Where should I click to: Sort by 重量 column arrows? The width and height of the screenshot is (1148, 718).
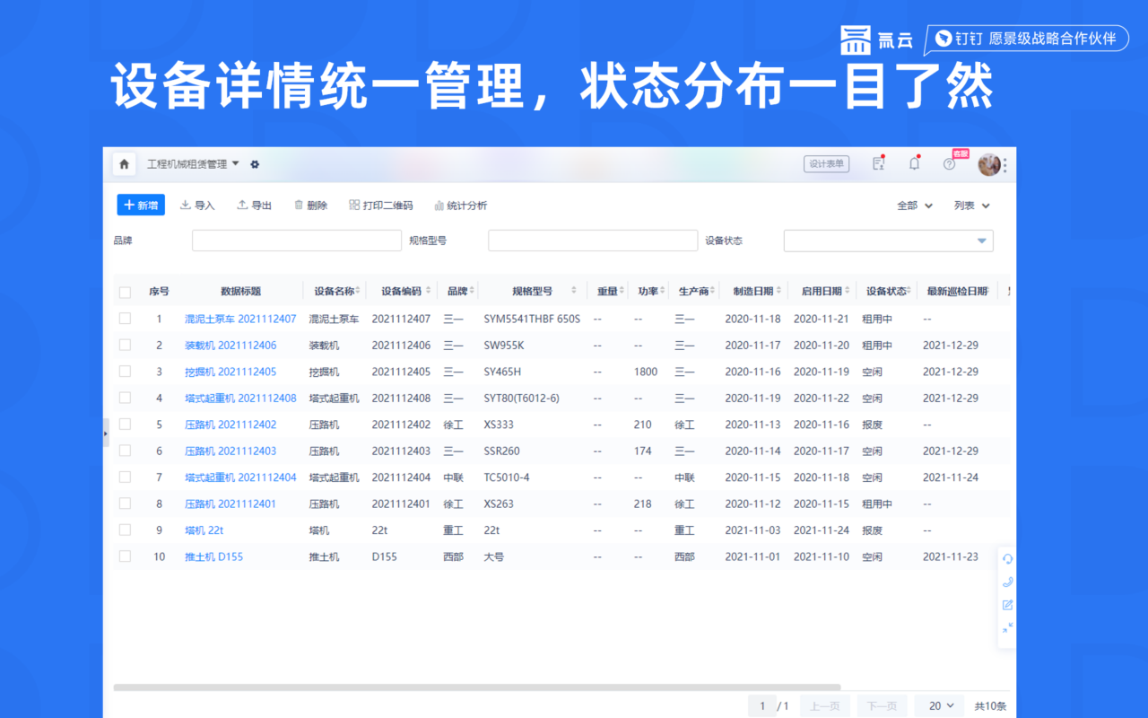(622, 291)
